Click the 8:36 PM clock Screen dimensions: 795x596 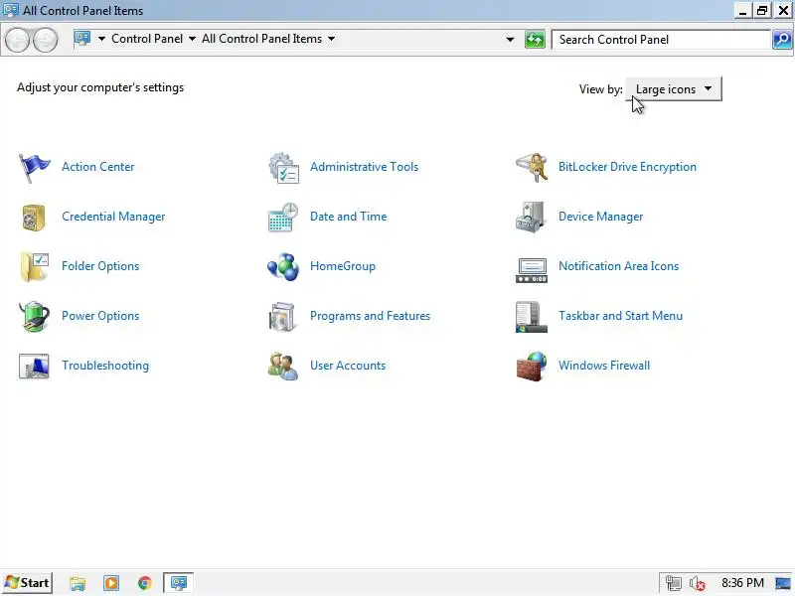coord(742,583)
